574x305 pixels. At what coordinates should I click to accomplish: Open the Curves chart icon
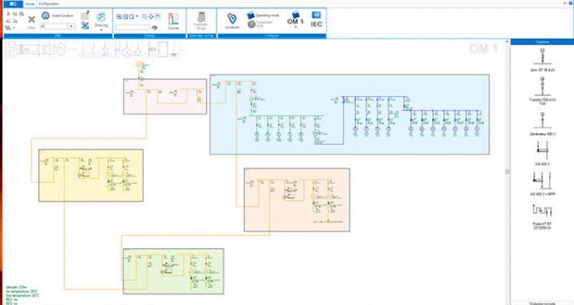(173, 19)
